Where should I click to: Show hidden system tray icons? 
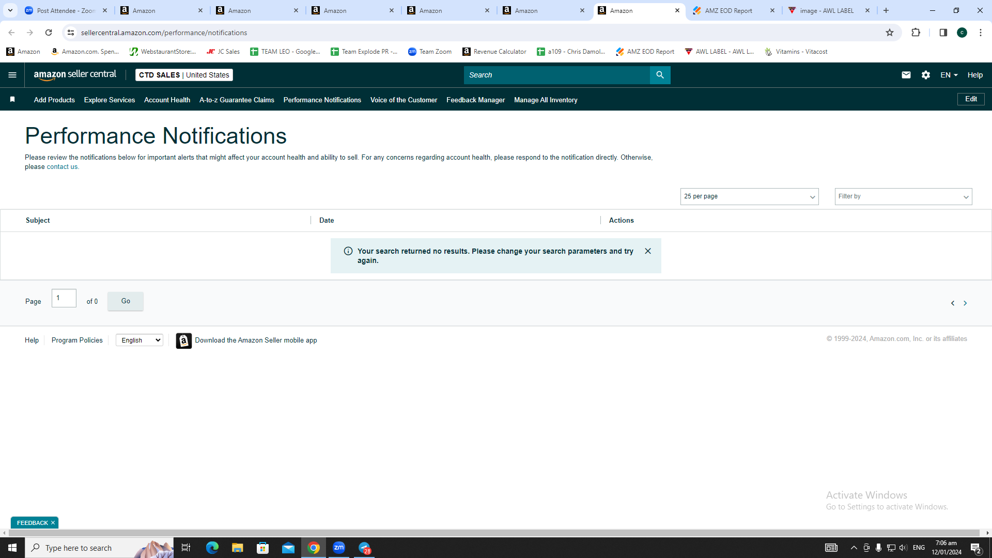(x=854, y=548)
